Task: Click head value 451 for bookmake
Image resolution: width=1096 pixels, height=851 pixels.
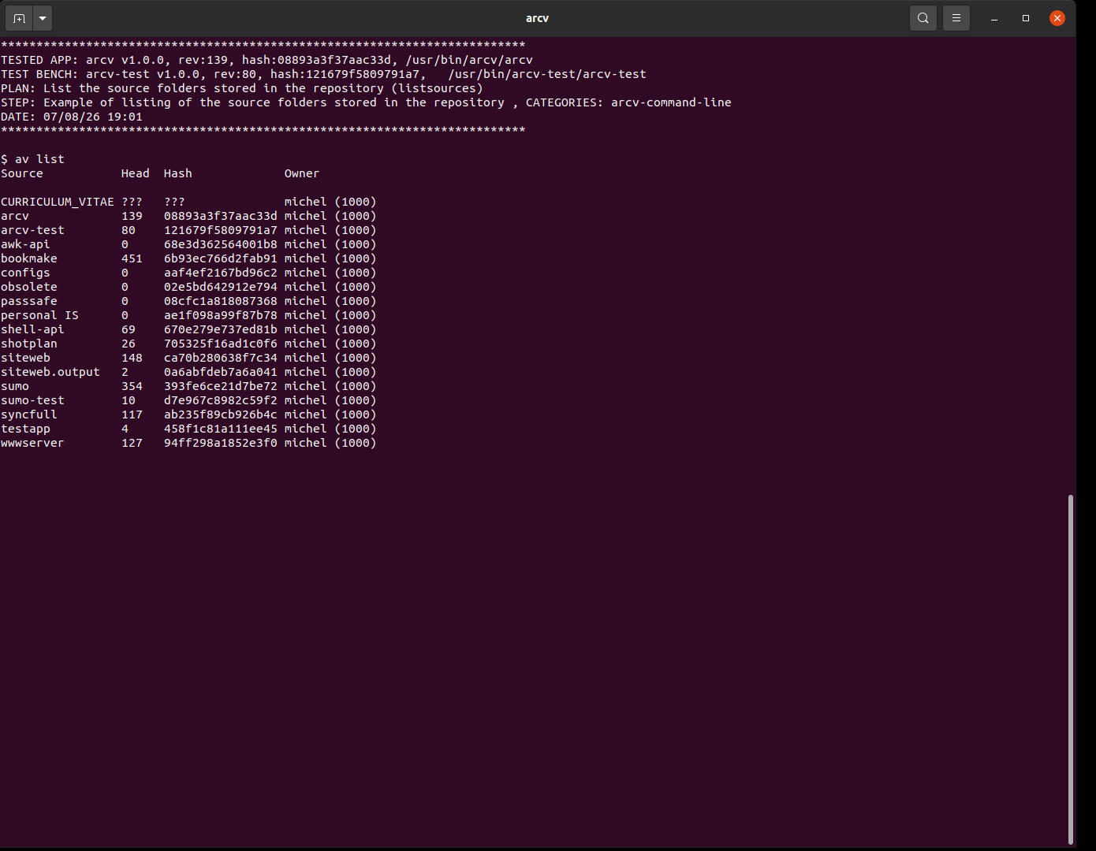Action: click(132, 258)
